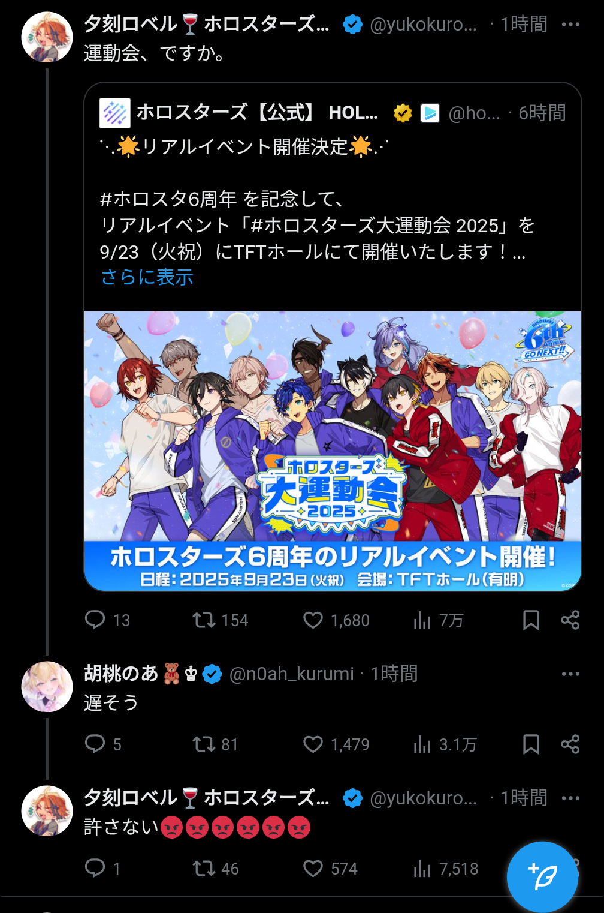Viewport: 604px width, 913px height.
Task: Compose a new post with floating button
Action: pos(542,877)
